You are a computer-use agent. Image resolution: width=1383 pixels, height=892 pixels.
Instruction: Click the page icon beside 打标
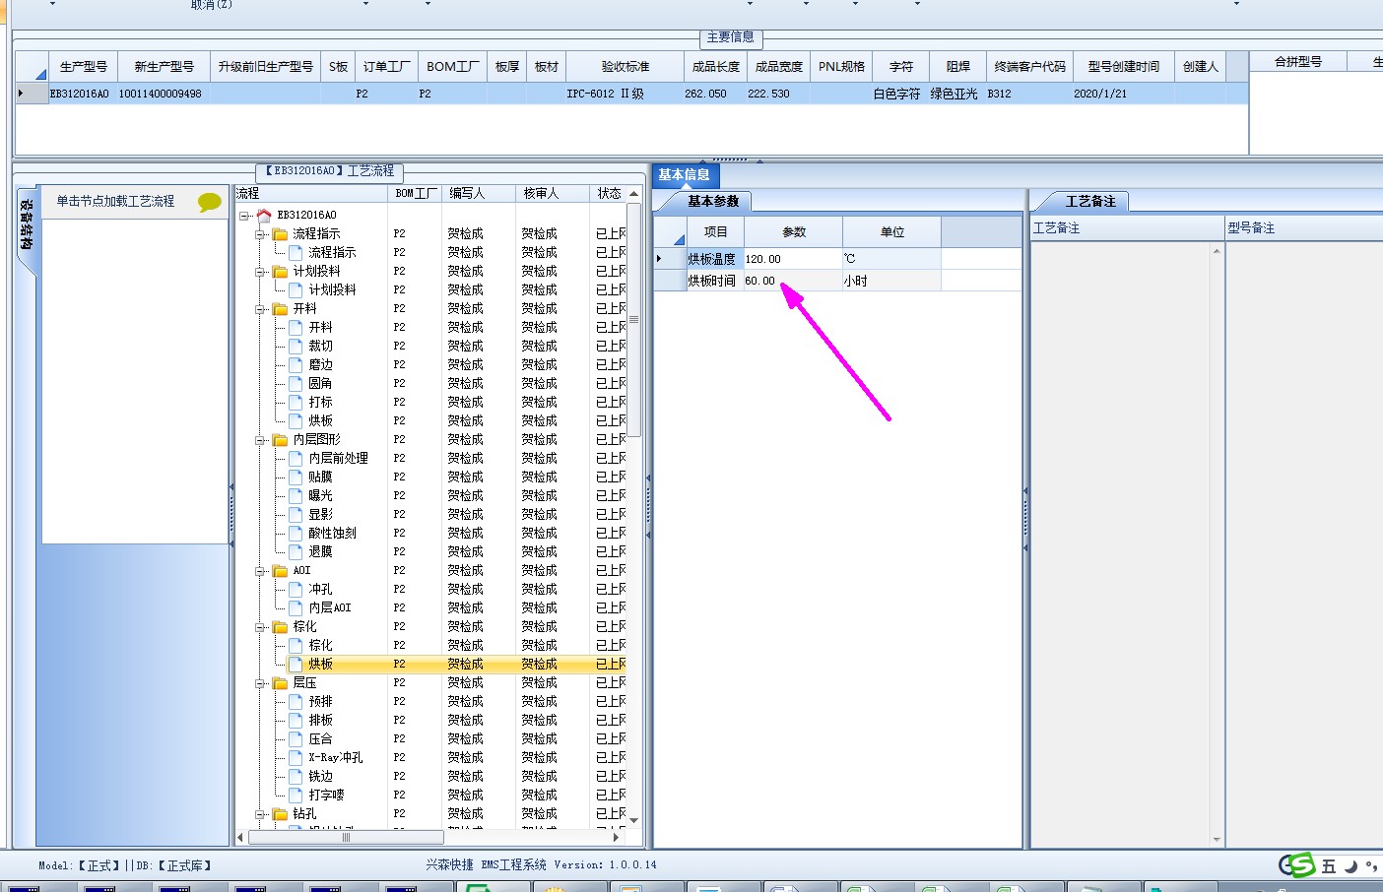tap(296, 402)
